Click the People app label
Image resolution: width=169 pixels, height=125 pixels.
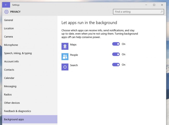point(74,55)
